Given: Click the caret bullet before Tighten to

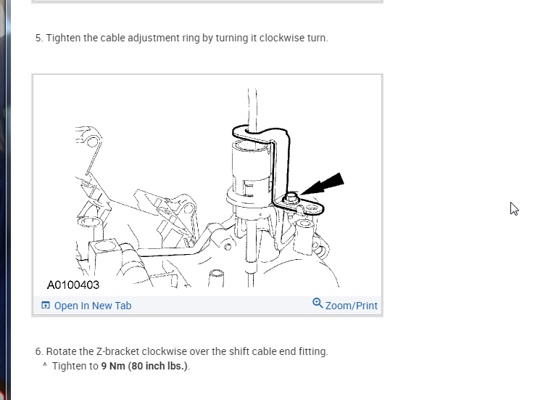Looking at the screenshot, I should pos(45,365).
